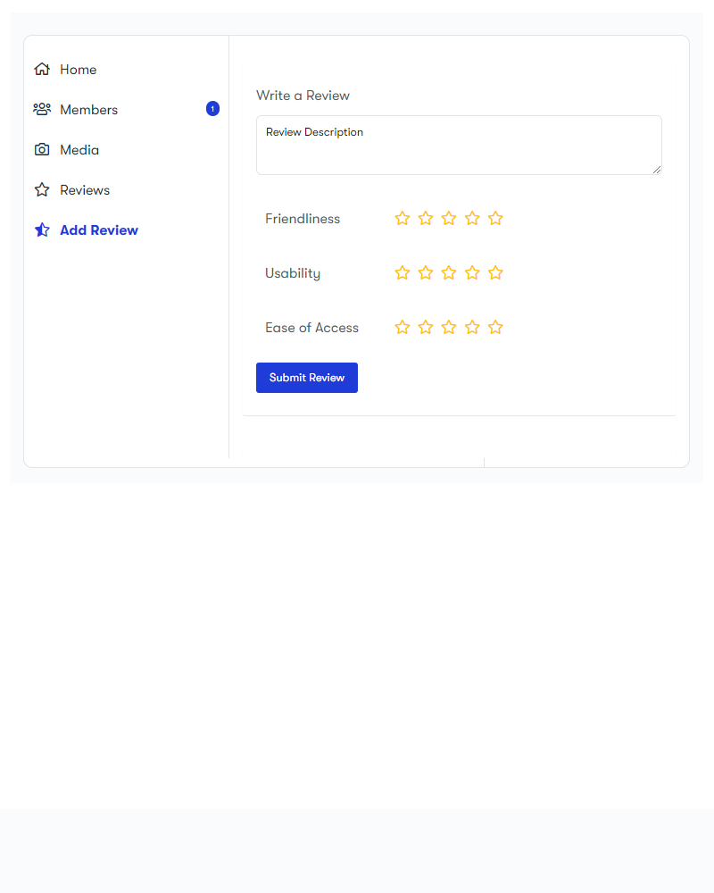
Task: Rate Ease of Access two stars
Action: [426, 328]
